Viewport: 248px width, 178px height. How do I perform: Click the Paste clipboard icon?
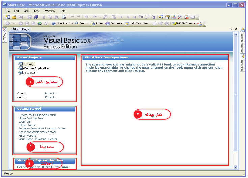pyautogui.click(x=56, y=17)
